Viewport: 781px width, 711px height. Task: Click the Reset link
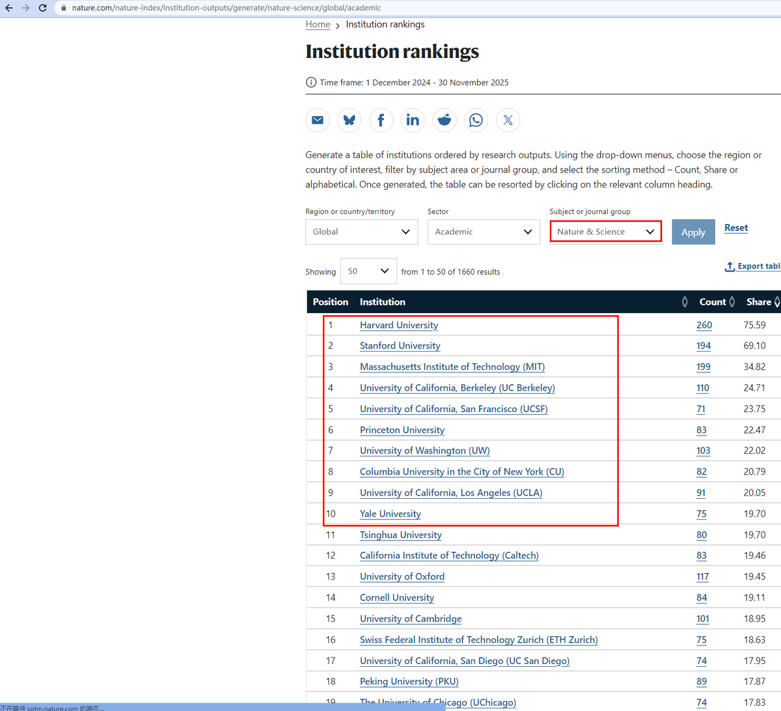coord(736,228)
